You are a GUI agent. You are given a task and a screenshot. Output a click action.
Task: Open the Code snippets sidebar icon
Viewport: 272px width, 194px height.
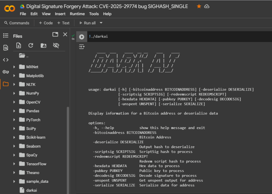[6, 60]
